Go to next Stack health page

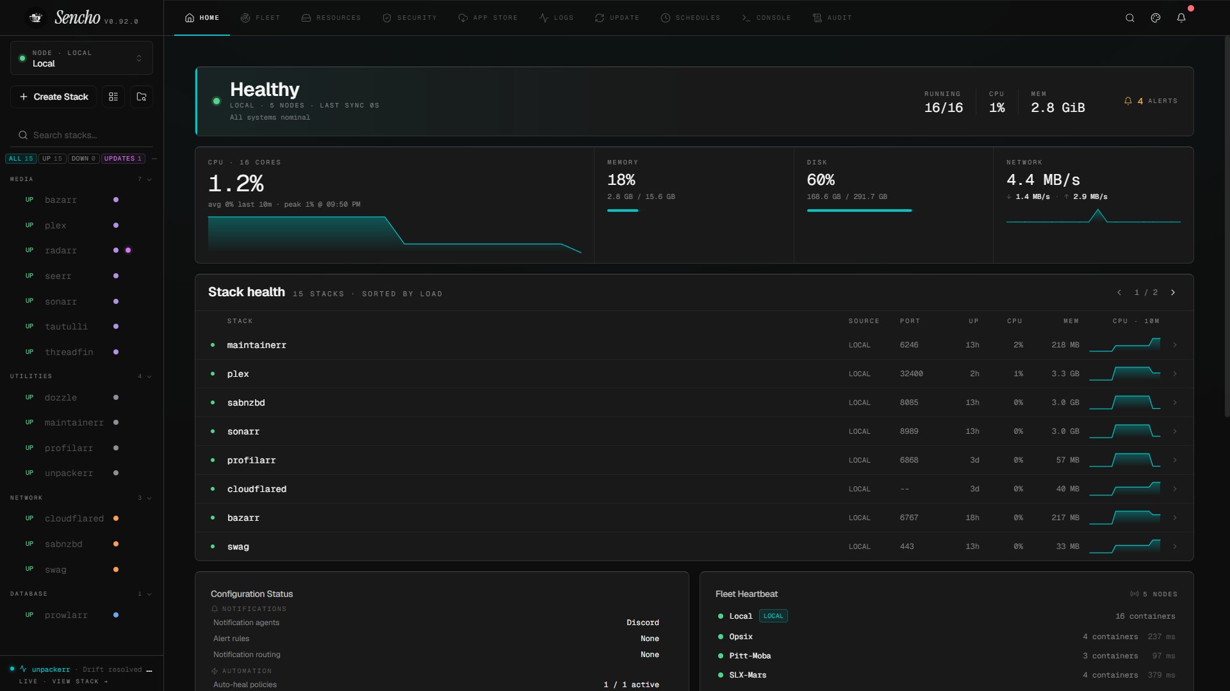pyautogui.click(x=1173, y=292)
